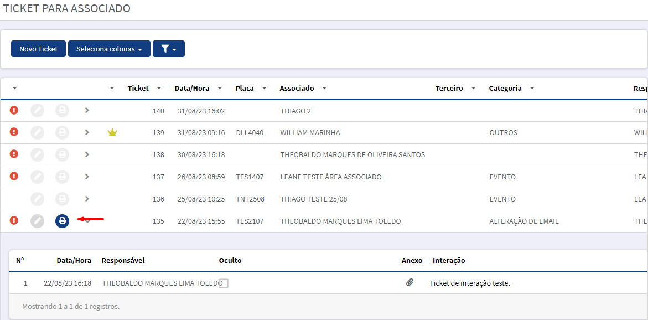
Task: Expand ticket 136 row details
Action: [87, 198]
